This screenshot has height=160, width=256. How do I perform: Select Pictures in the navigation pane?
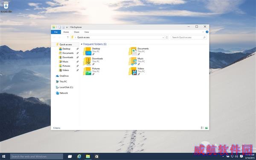coord(66,66)
